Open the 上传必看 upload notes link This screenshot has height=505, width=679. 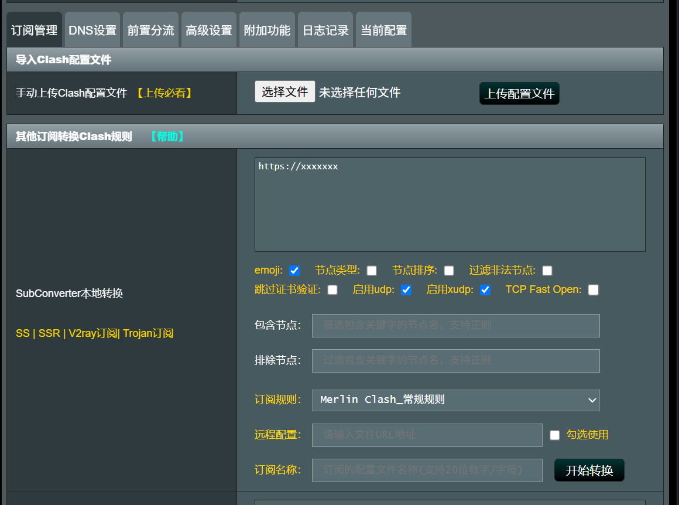164,93
